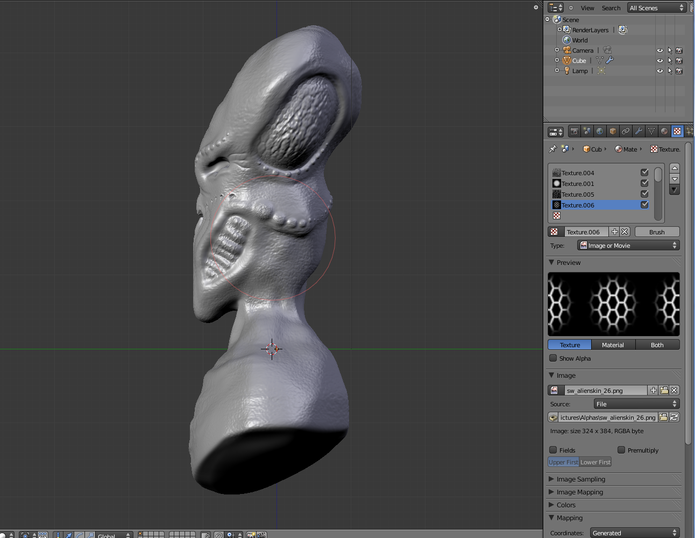Image resolution: width=695 pixels, height=538 pixels.
Task: Reload image icon beside file path
Action: pos(674,417)
